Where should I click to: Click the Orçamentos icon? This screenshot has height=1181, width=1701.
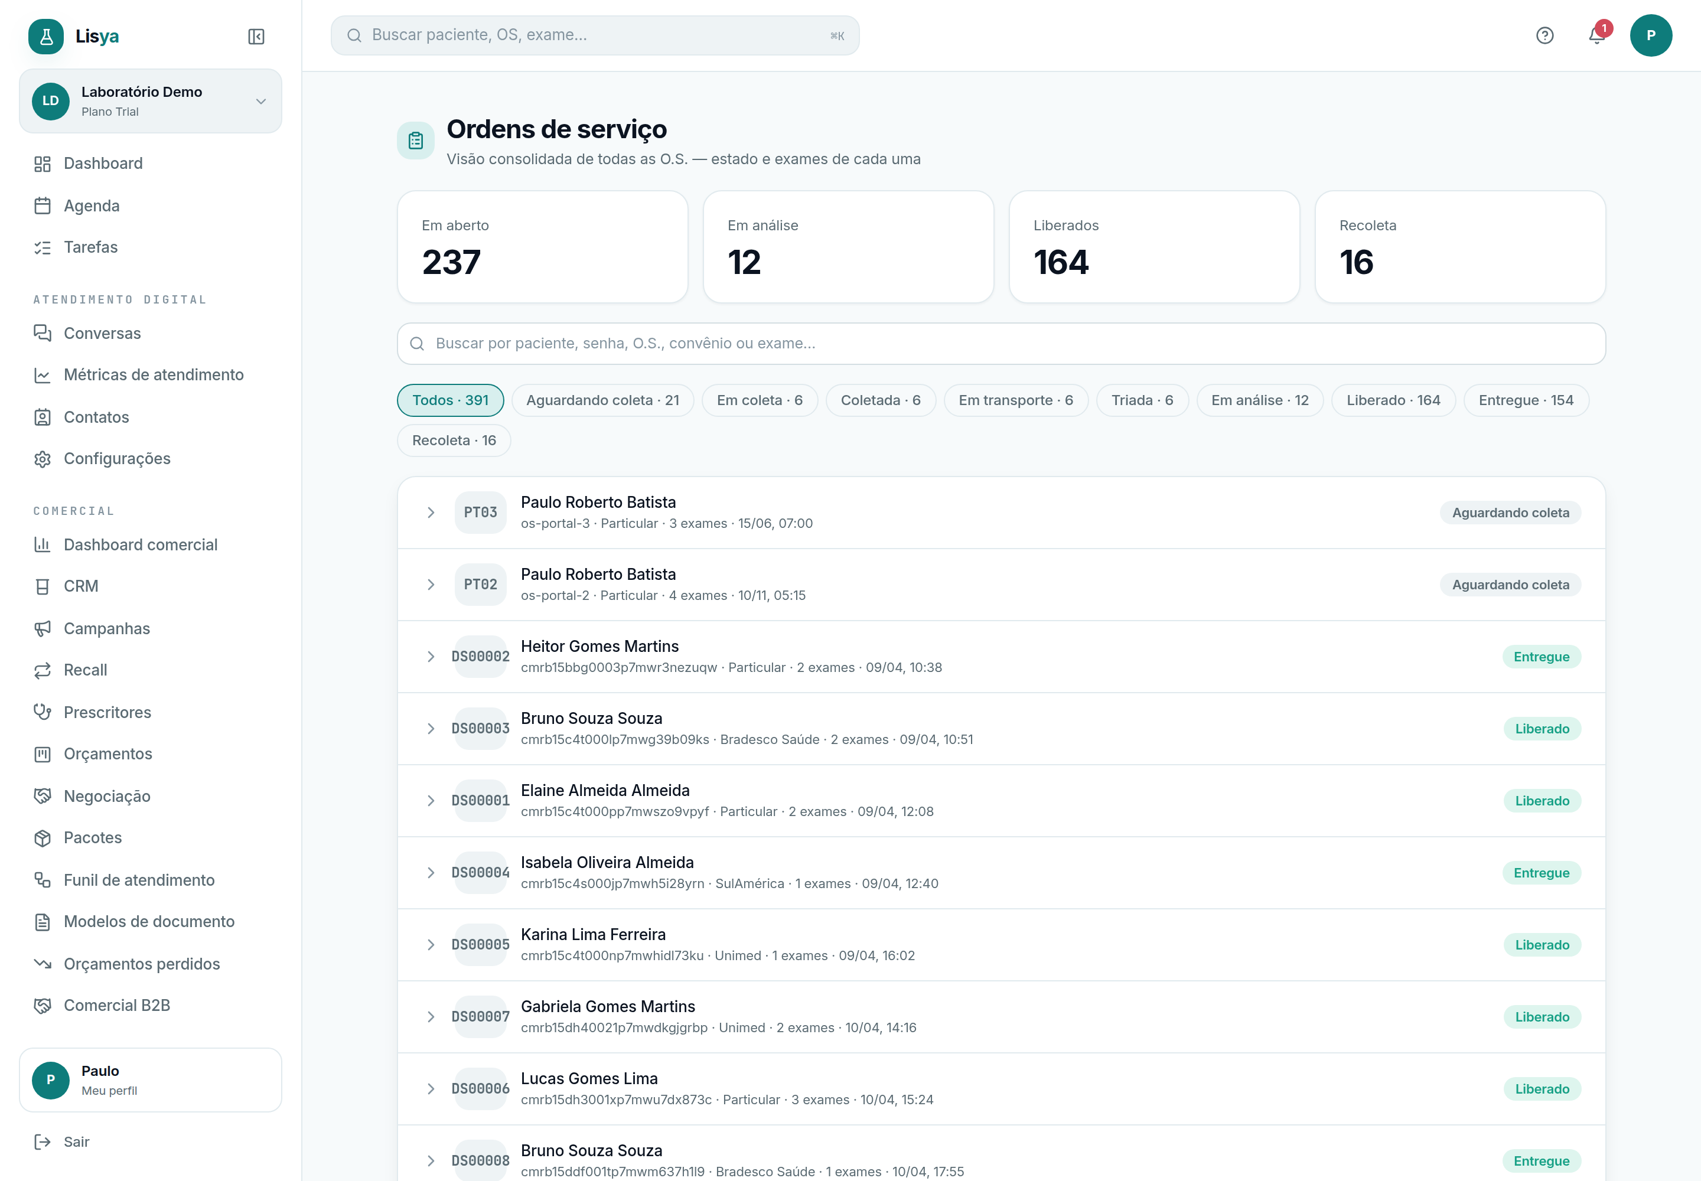click(42, 754)
